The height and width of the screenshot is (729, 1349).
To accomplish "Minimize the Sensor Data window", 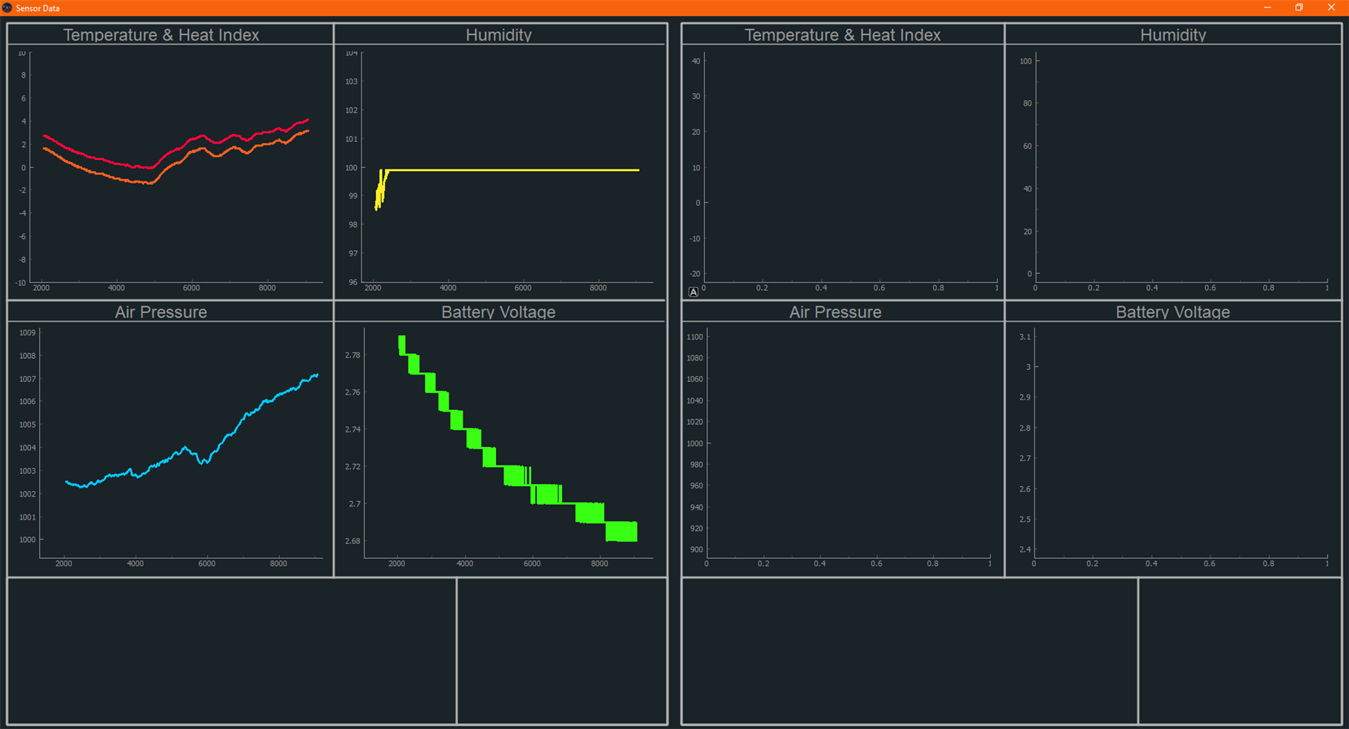I will (1268, 7).
